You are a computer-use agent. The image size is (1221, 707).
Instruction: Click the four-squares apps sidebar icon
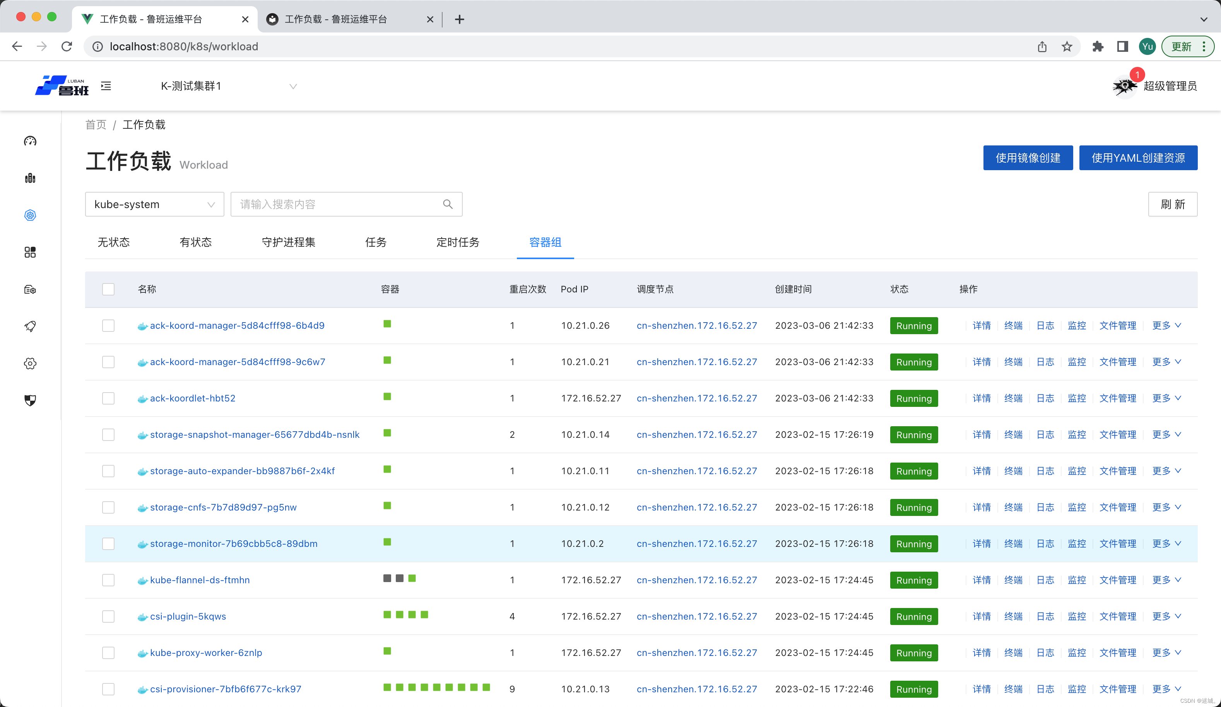point(30,252)
